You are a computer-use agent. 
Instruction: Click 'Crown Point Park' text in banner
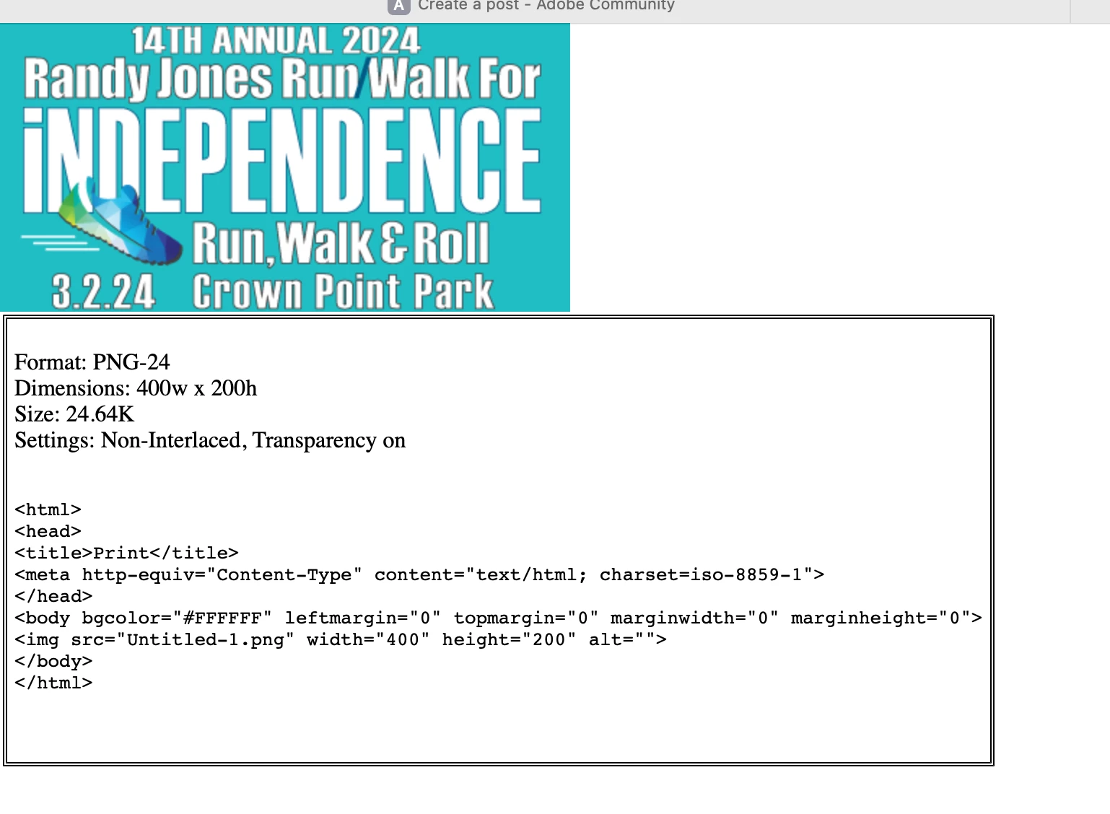click(343, 292)
